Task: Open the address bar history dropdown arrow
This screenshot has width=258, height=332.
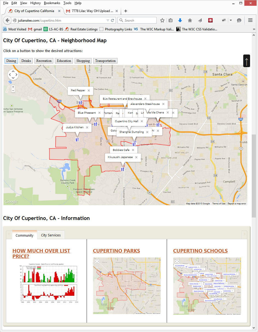Action: [x=107, y=20]
